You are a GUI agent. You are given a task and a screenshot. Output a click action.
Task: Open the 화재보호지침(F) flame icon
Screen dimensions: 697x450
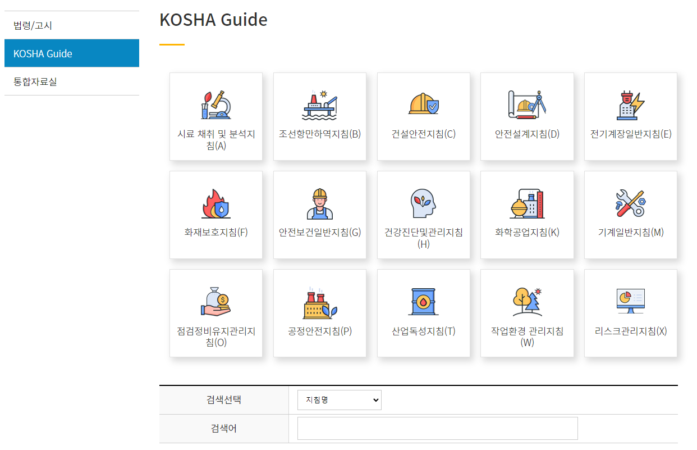tap(215, 215)
